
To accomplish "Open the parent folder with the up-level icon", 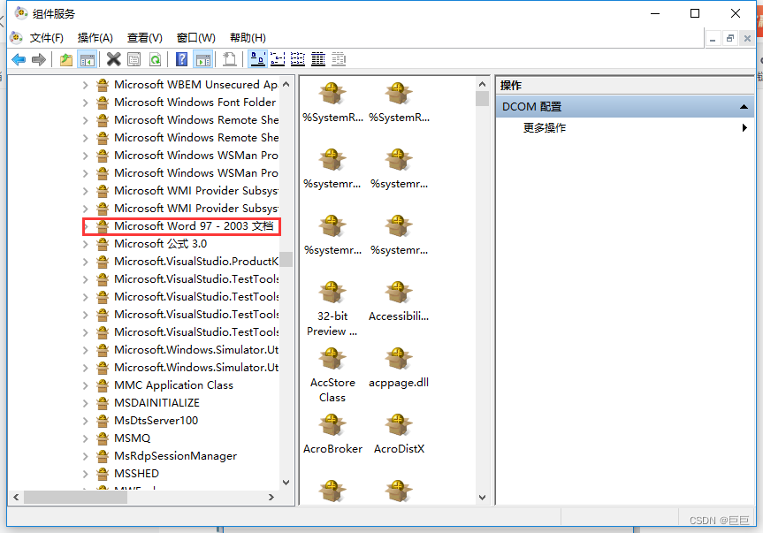I will 65,58.
